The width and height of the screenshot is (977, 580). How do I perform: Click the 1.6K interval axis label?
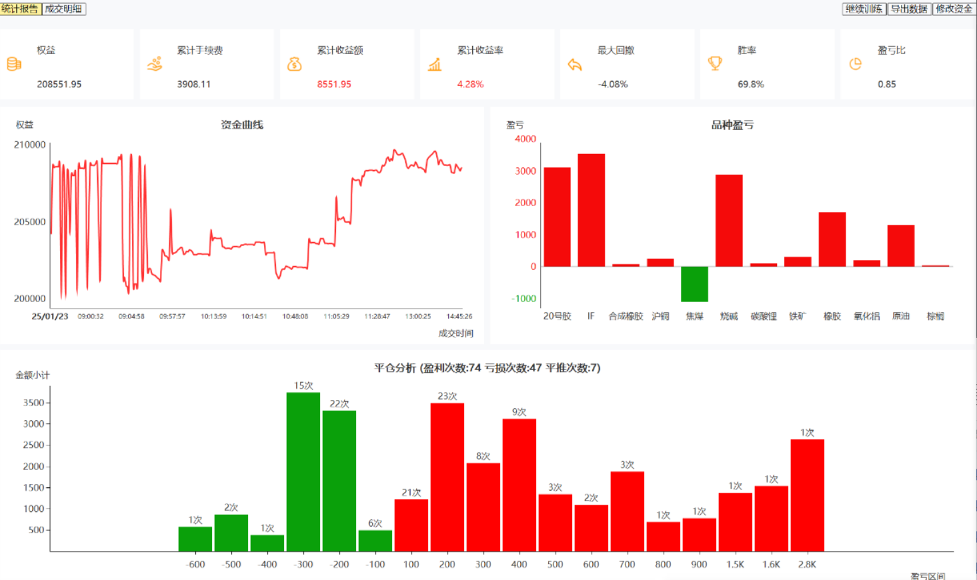[x=772, y=564]
